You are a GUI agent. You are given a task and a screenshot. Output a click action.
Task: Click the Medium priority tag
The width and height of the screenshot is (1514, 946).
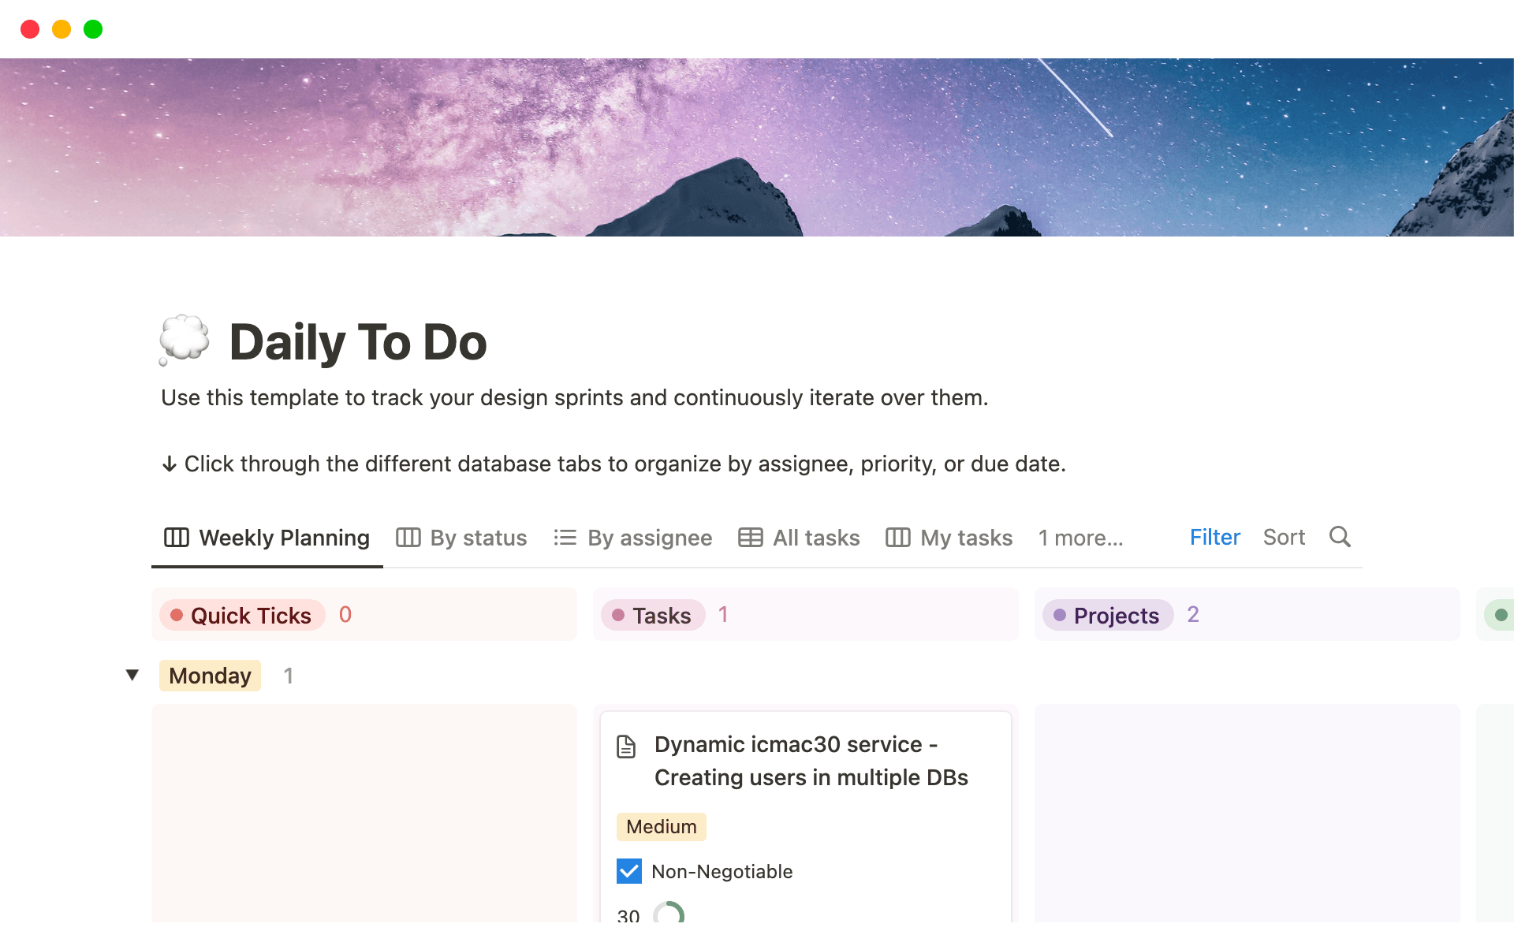pyautogui.click(x=661, y=827)
